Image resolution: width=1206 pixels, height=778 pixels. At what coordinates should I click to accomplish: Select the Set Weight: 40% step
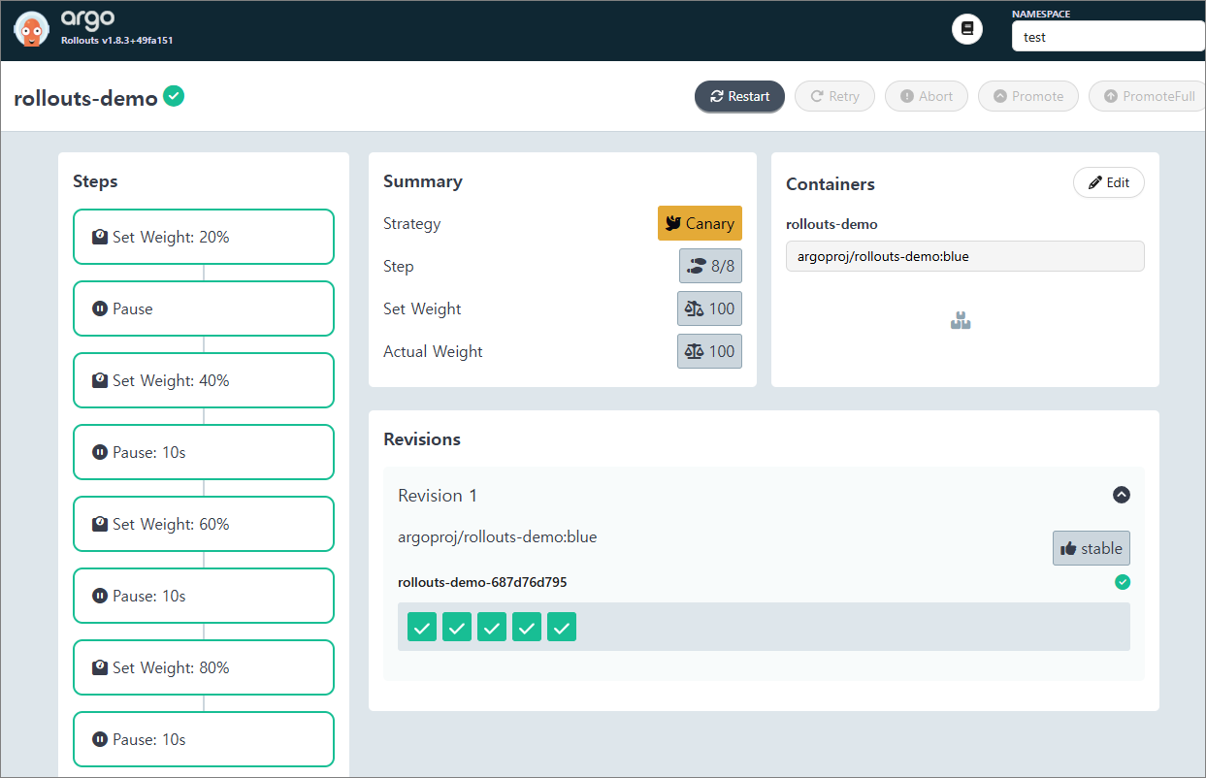click(204, 380)
